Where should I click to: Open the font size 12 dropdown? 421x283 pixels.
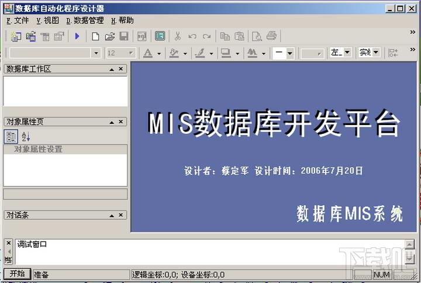tap(132, 53)
